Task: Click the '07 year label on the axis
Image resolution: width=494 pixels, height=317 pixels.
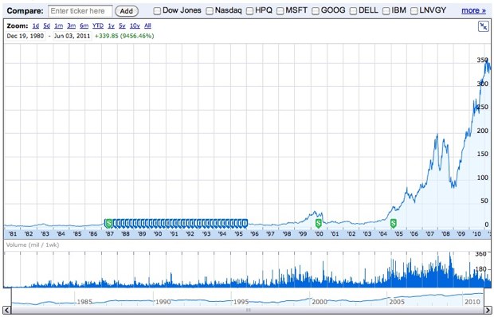Action: pyautogui.click(x=429, y=234)
